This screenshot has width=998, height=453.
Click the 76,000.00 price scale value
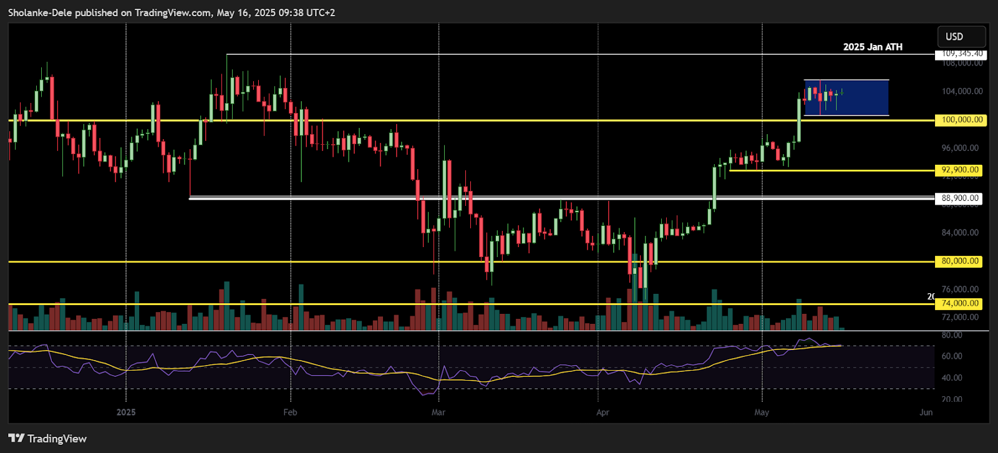[x=960, y=290]
